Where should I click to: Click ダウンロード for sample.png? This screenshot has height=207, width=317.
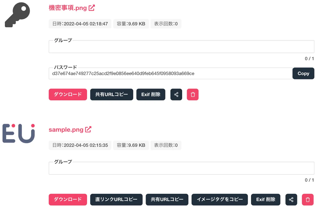pyautogui.click(x=68, y=199)
